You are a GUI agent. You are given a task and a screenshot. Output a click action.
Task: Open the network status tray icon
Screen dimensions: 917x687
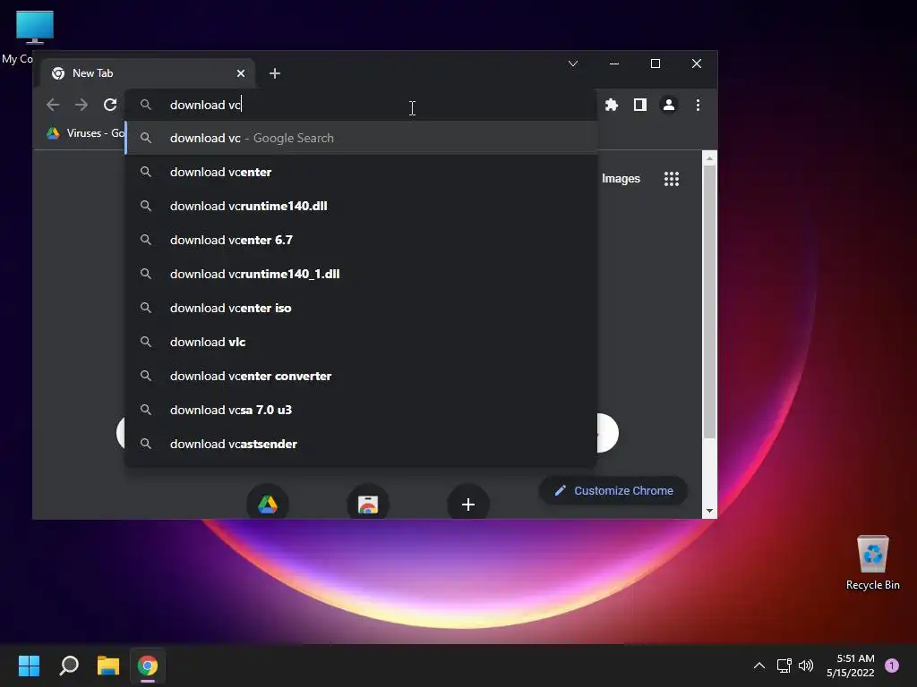[784, 666]
